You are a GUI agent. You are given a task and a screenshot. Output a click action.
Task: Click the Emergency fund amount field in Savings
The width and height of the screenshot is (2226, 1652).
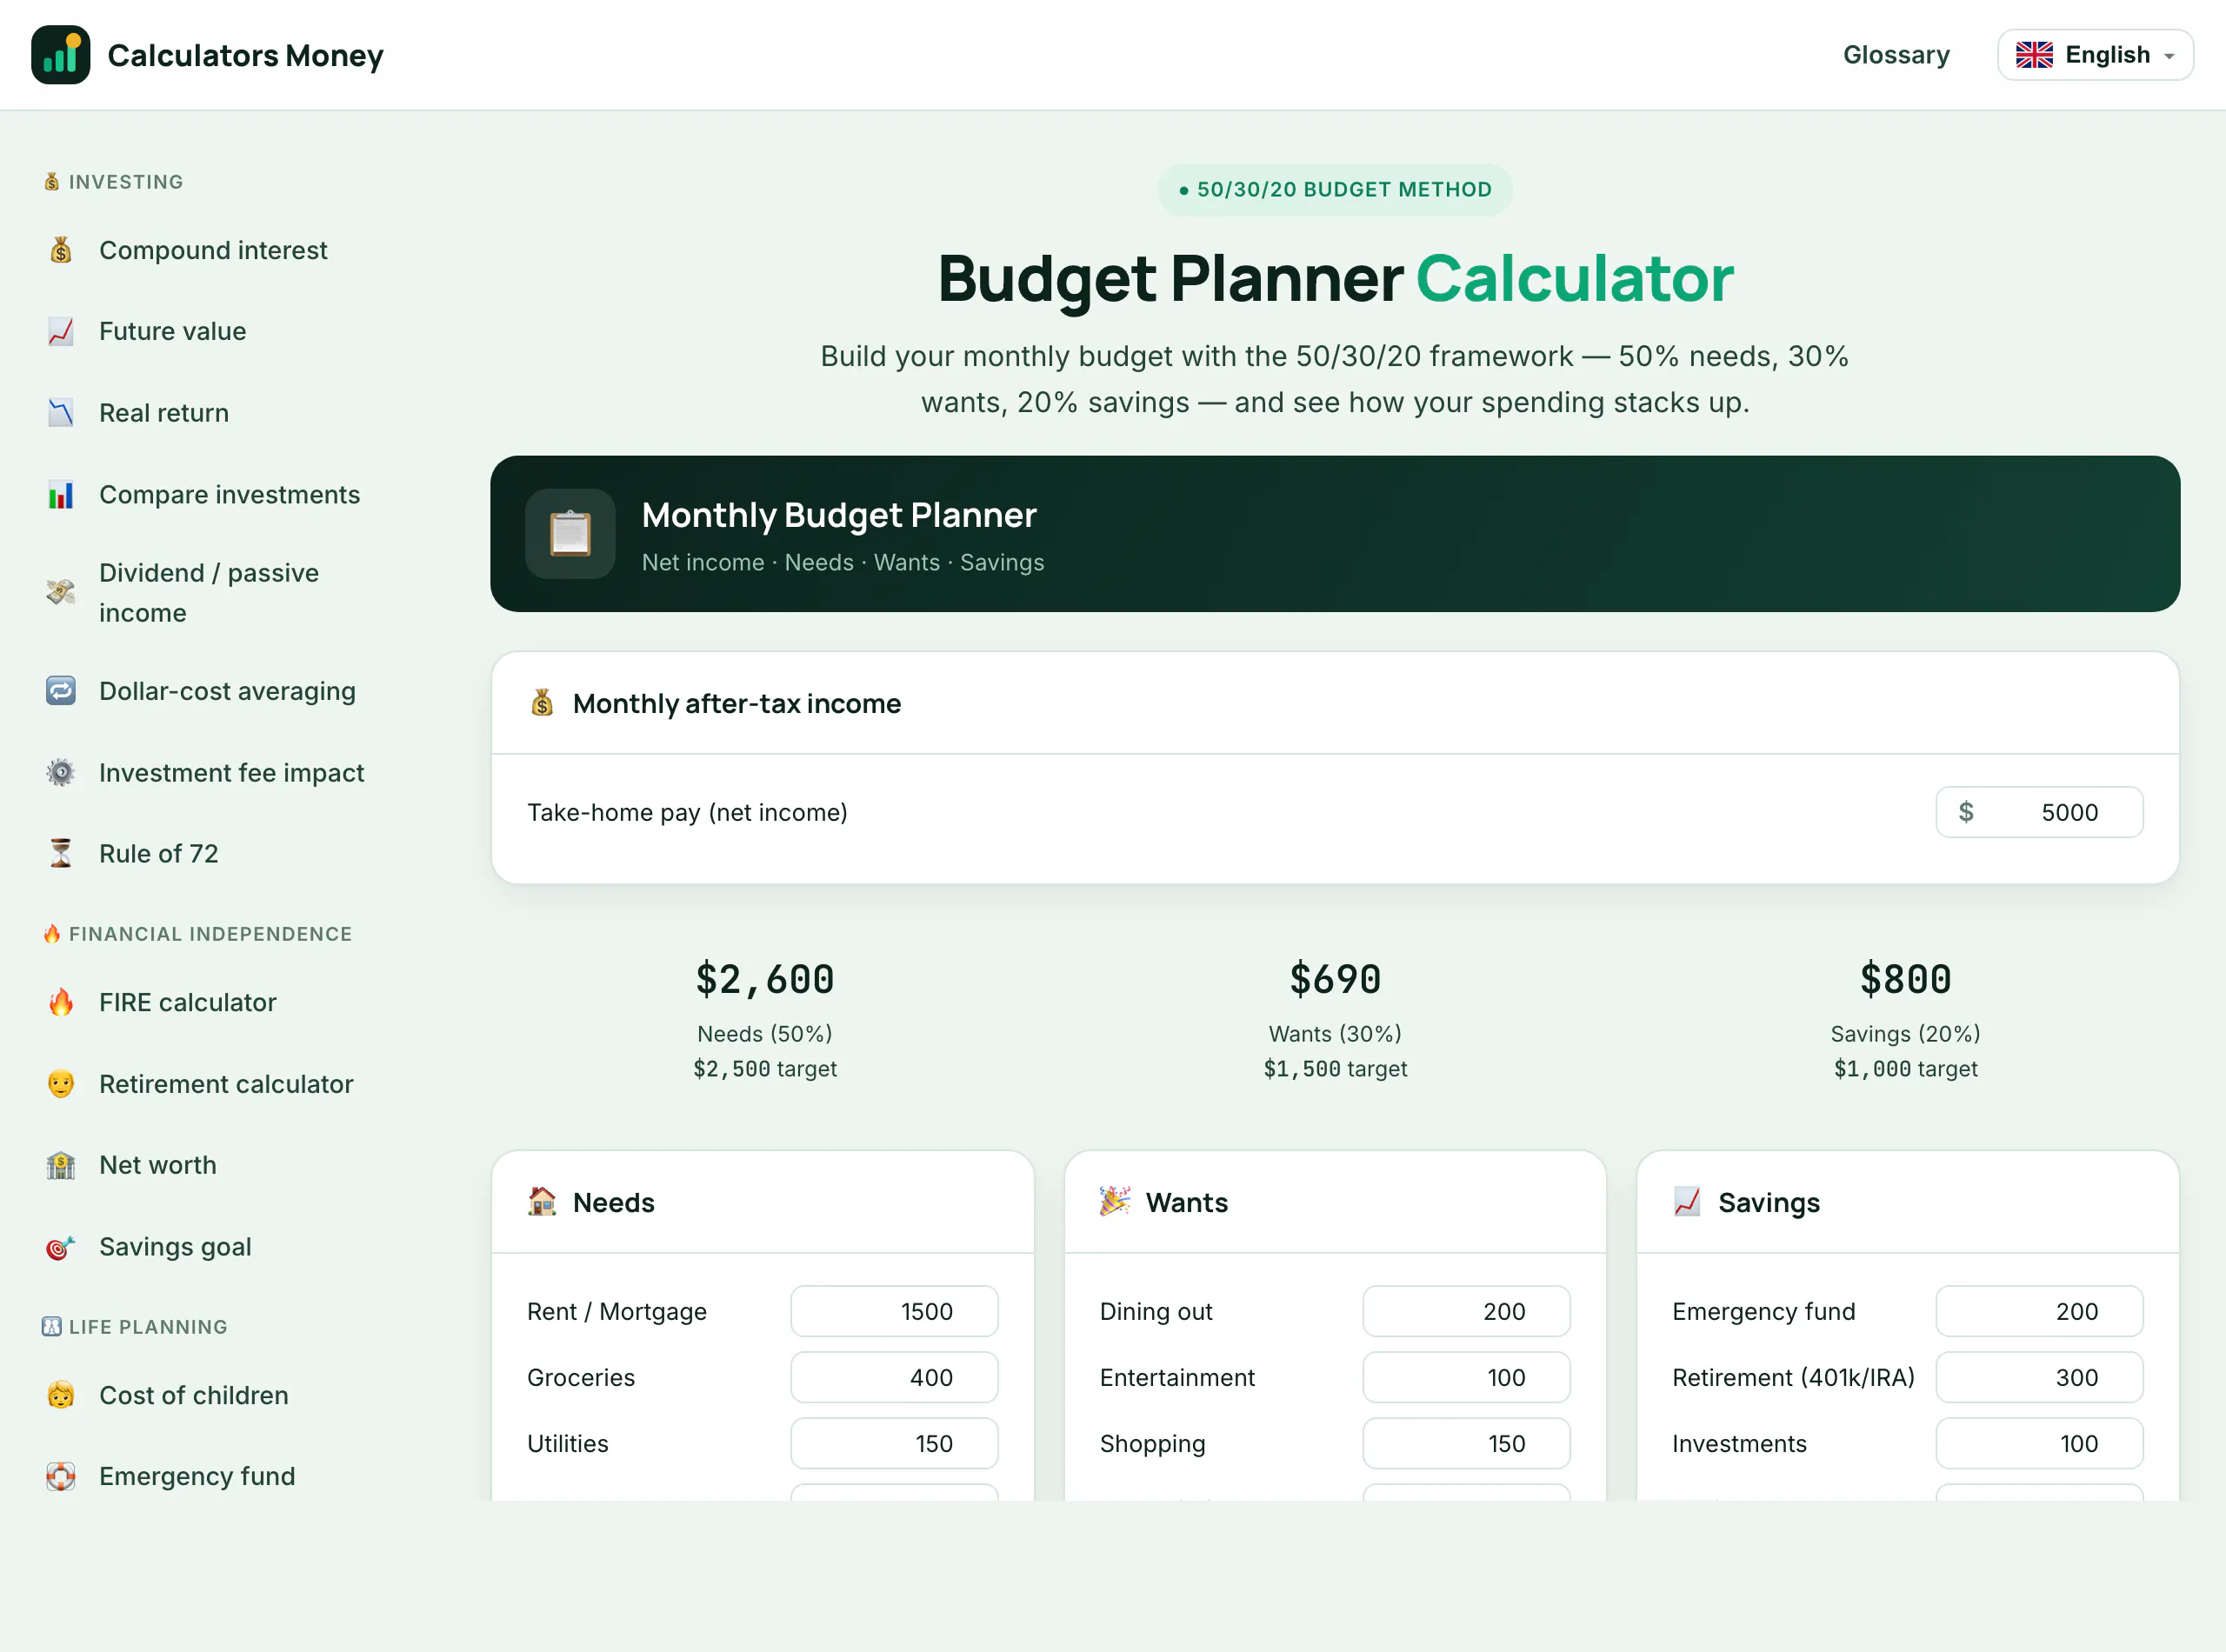pos(2039,1311)
